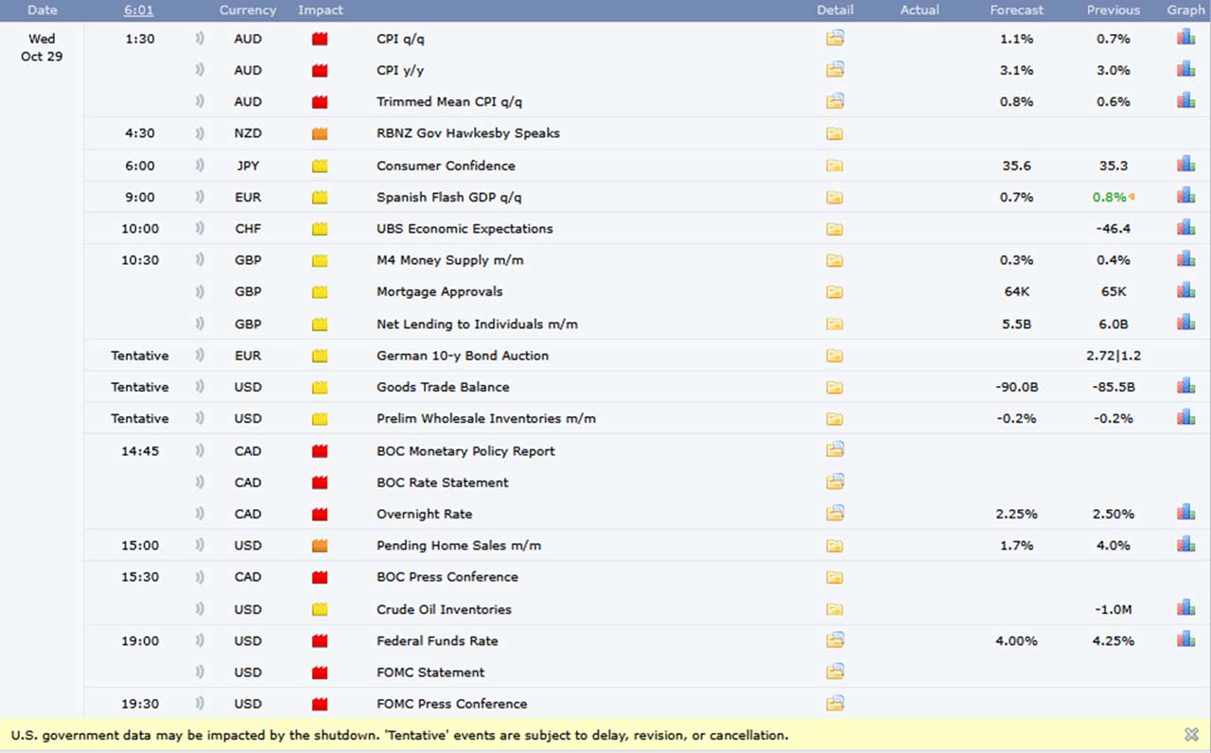This screenshot has width=1211, height=753.
Task: Click orange impact icon for Pending Home Sales
Action: click(x=320, y=546)
